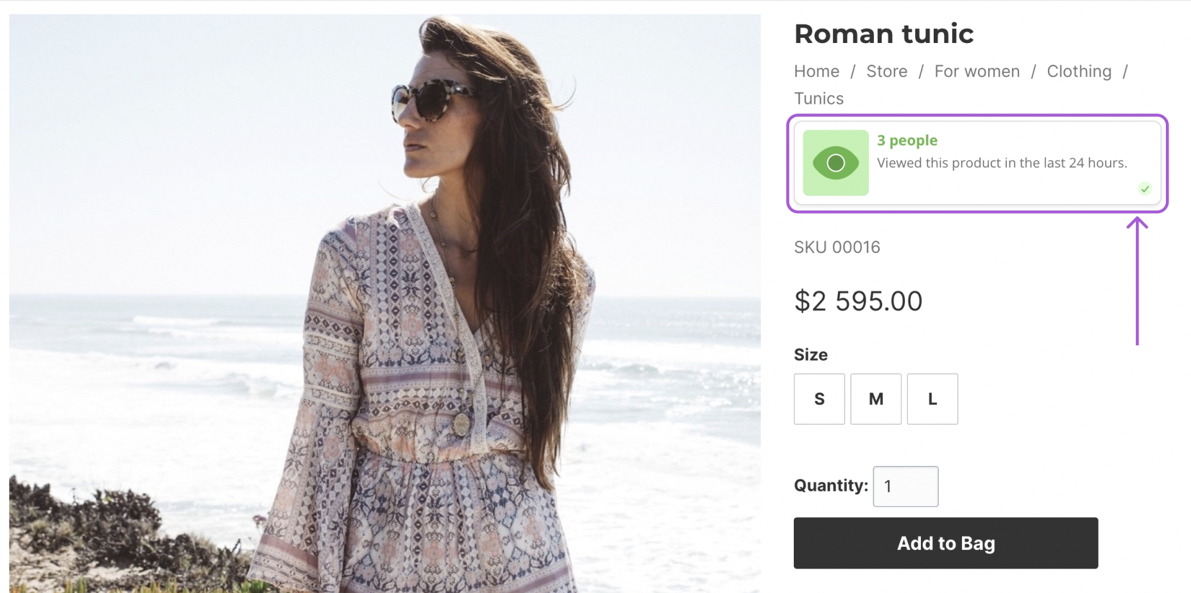Viewport: 1191px width, 593px height.
Task: Go to Home breadcrumb
Action: click(x=816, y=71)
